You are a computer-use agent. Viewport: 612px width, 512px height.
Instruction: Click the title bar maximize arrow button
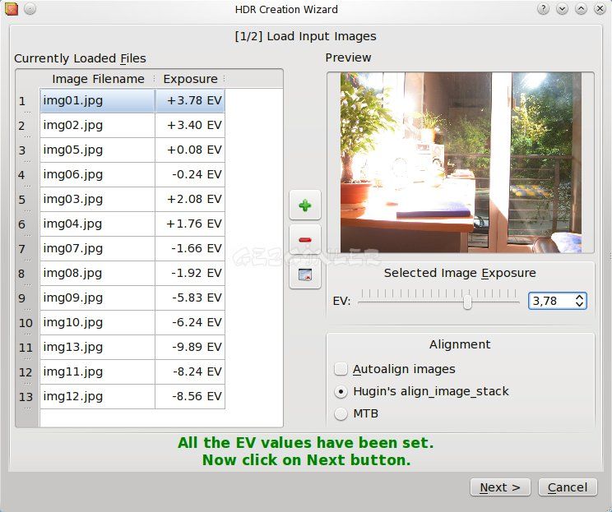click(x=581, y=8)
